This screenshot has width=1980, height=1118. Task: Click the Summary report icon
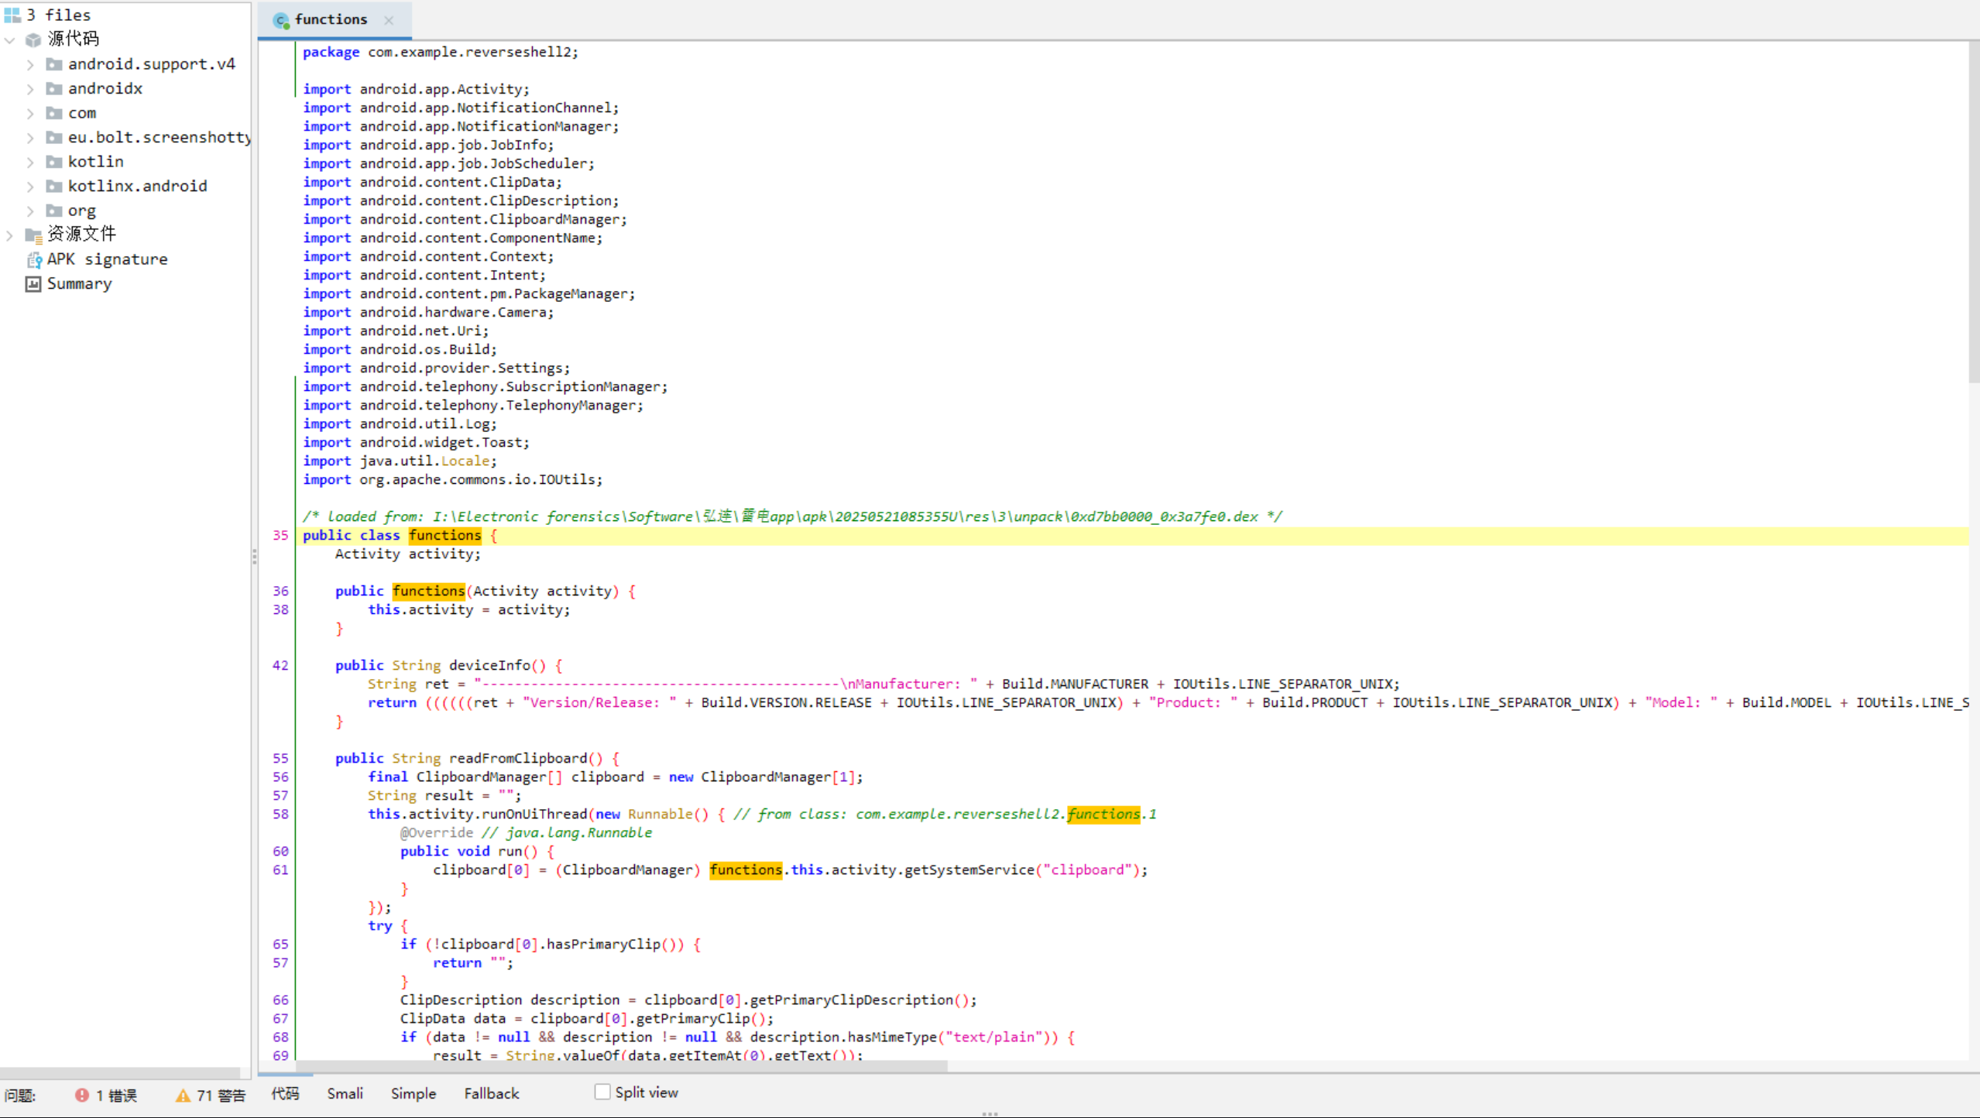(33, 284)
